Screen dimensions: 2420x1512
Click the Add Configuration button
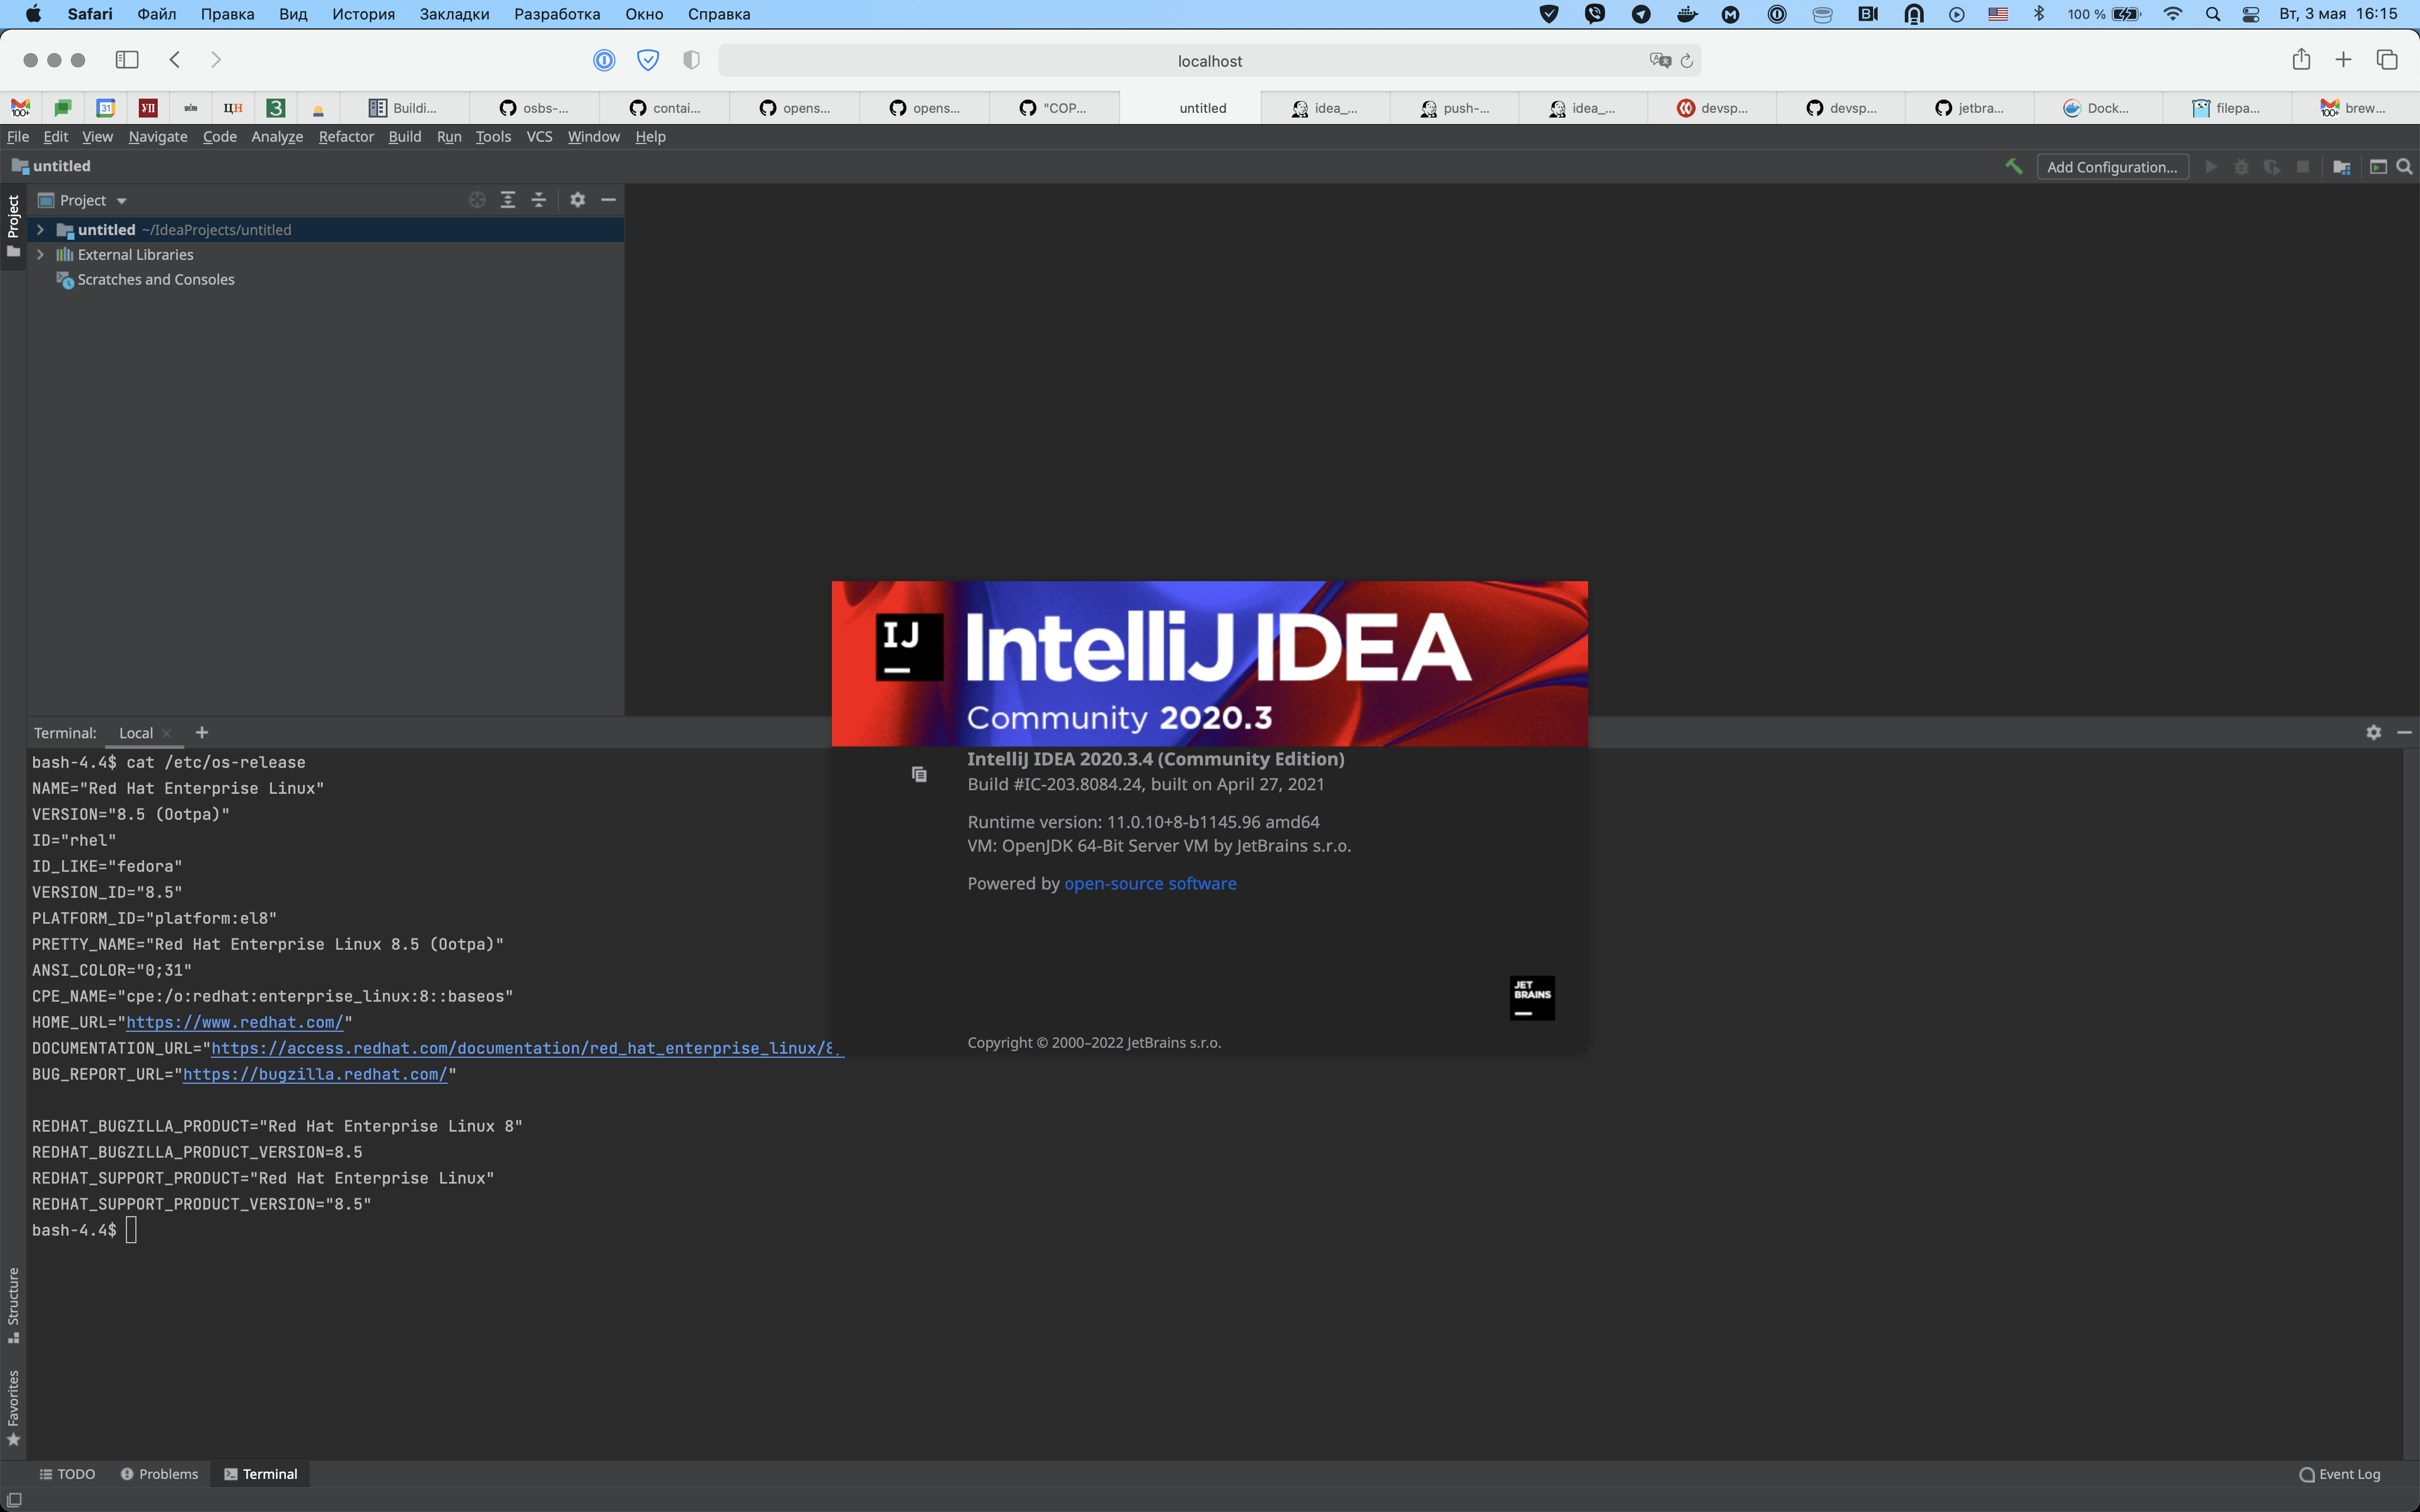pyautogui.click(x=2111, y=167)
